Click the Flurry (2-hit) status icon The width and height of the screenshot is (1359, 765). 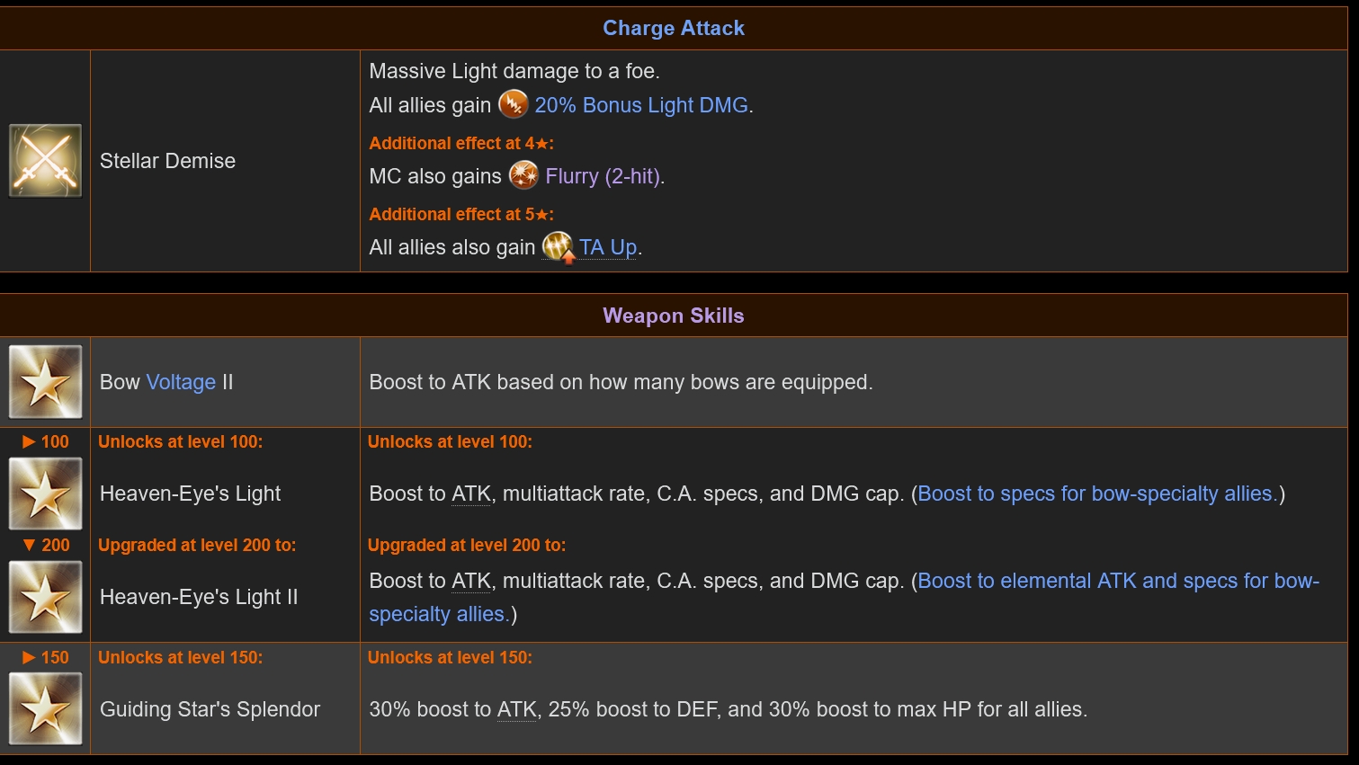click(523, 175)
